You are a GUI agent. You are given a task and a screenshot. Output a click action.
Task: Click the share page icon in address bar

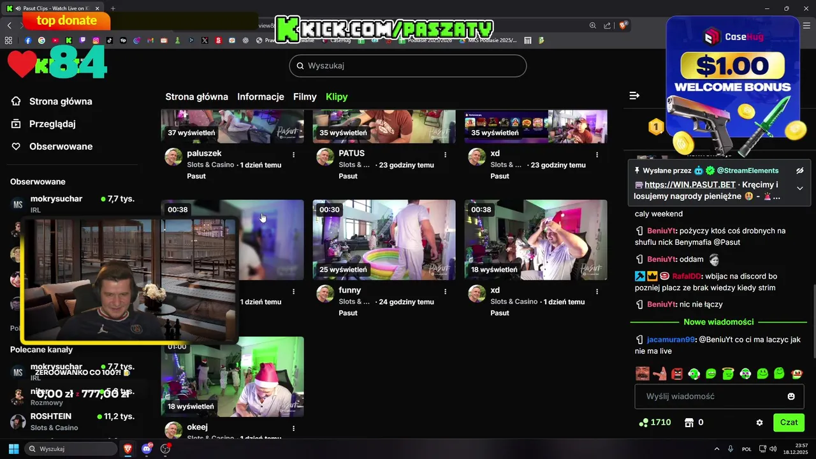[608, 25]
